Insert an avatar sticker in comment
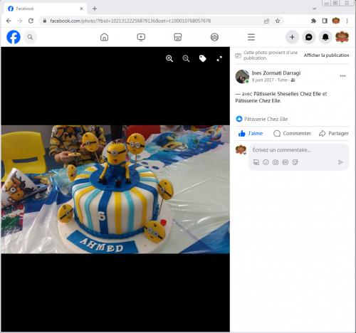The image size is (356, 333). tap(256, 162)
